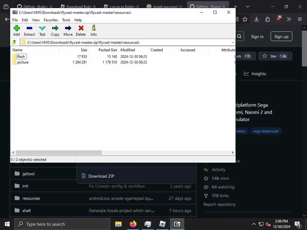Choose the Move tool in 7-Zip
307x230 pixels.
[x=68, y=31]
